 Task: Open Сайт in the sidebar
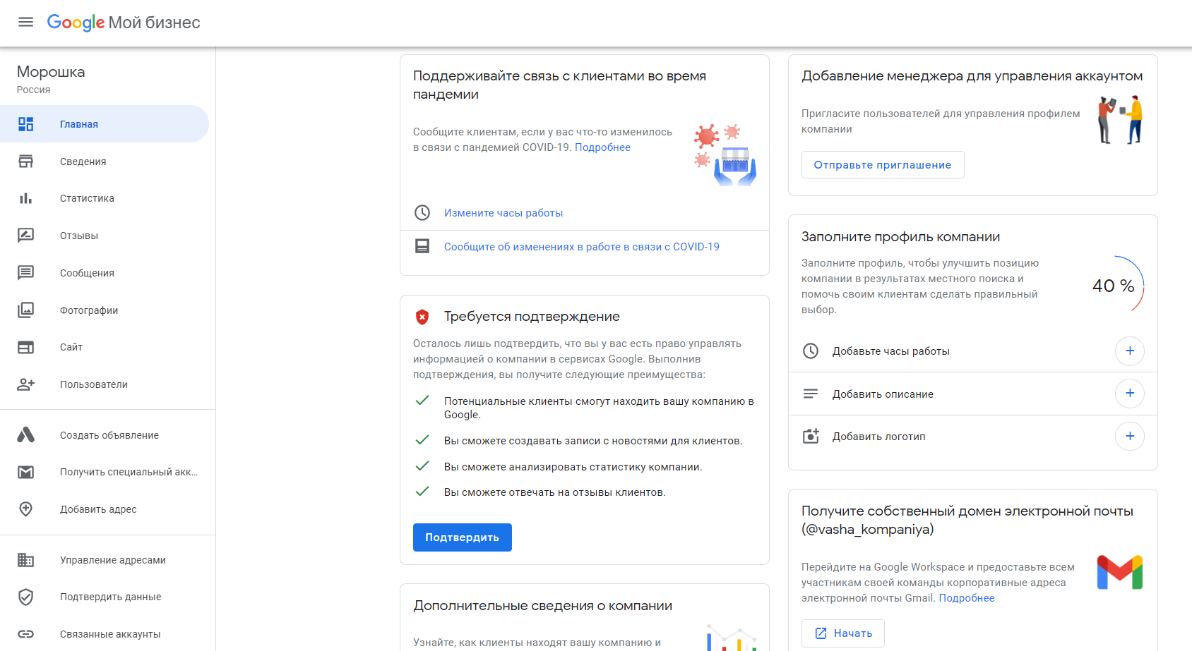point(105,347)
